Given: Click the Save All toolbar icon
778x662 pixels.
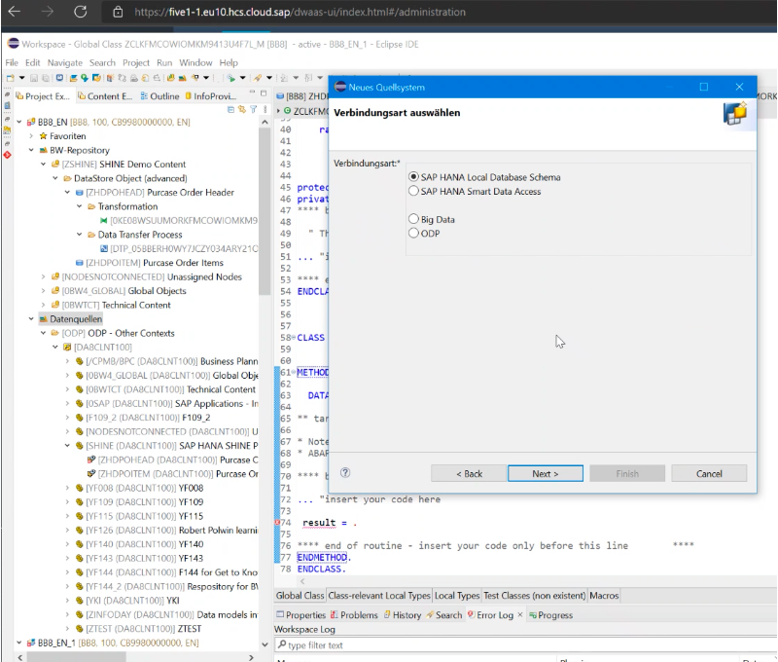Looking at the screenshot, I should (45, 78).
